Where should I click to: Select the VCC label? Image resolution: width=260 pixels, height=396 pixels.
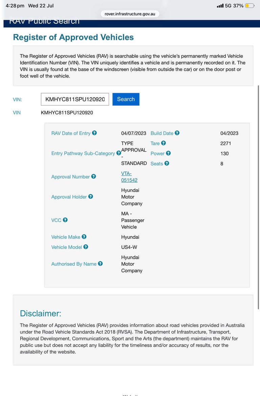click(x=56, y=220)
